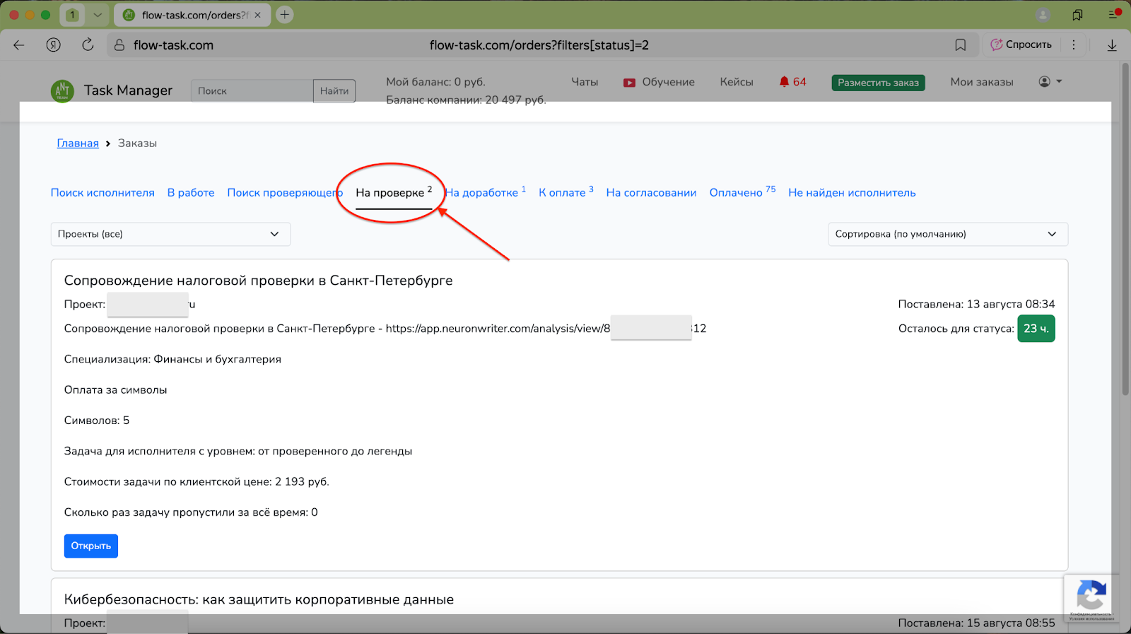Expand the Сортировка (по умолчанию) dropdown
Screen dimensions: 1131x634
pyautogui.click(x=947, y=234)
